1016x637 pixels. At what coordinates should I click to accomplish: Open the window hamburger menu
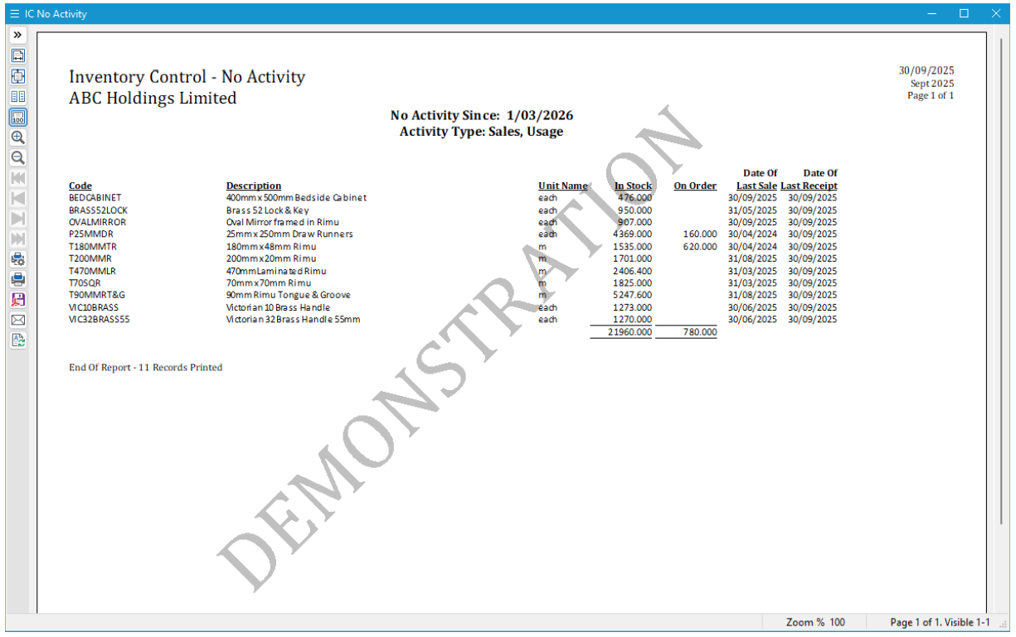(x=14, y=14)
